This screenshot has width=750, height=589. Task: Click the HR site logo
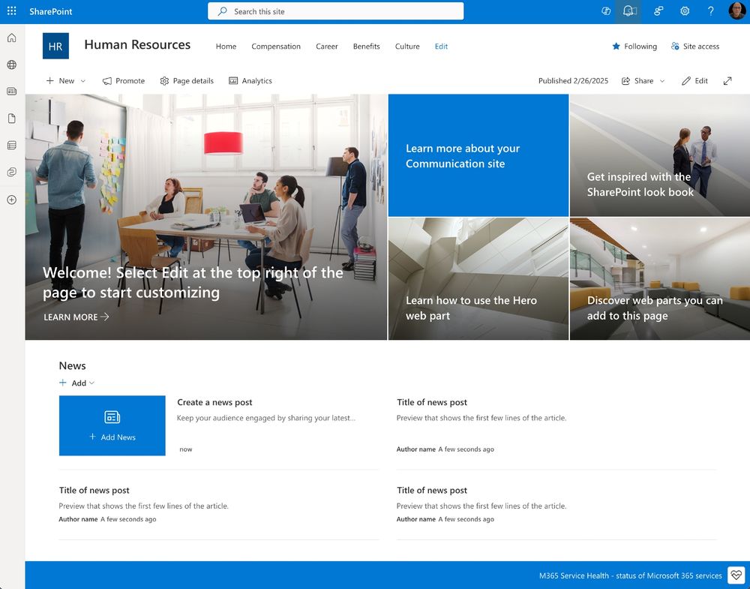click(55, 46)
